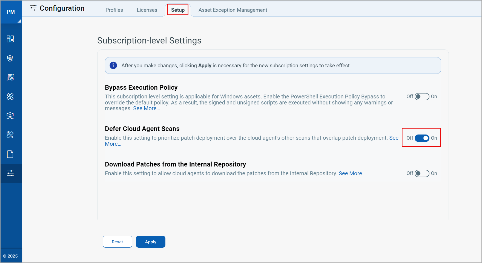
Task: Click the info icon in the banner
Action: click(x=113, y=65)
